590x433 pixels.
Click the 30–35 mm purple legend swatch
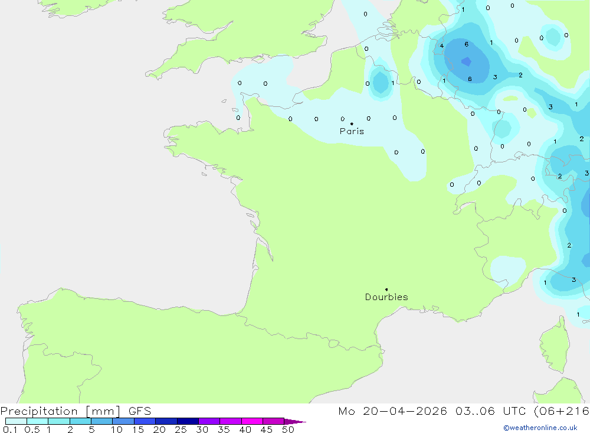click(x=209, y=421)
